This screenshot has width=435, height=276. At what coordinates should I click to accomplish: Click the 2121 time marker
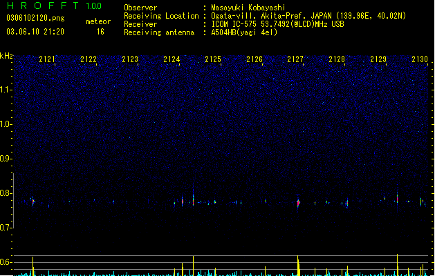coord(47,59)
